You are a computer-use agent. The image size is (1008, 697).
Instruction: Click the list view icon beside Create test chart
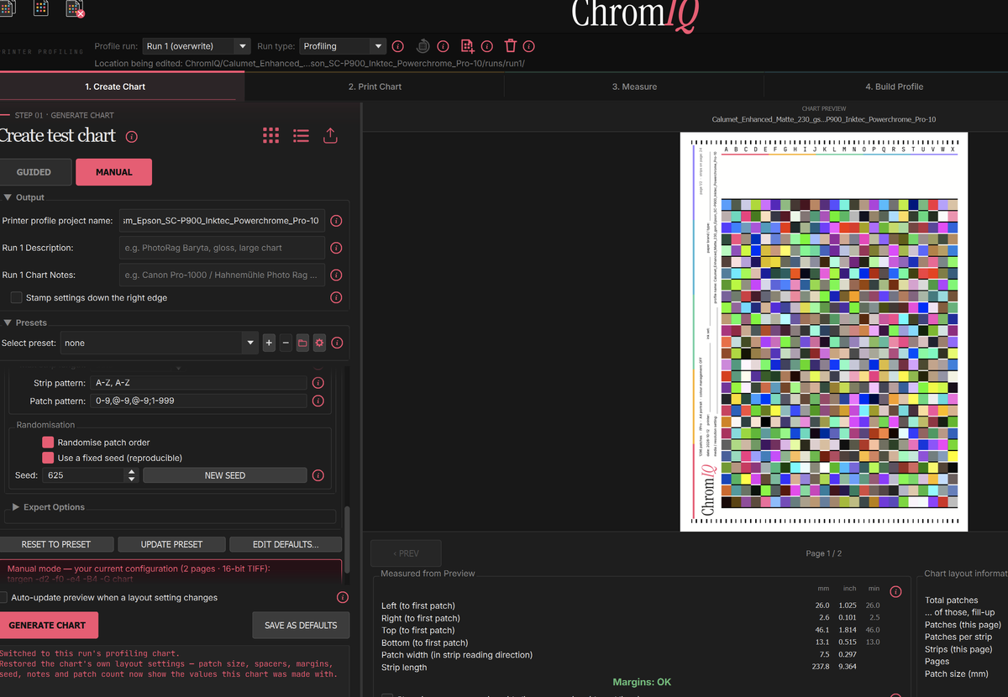301,136
